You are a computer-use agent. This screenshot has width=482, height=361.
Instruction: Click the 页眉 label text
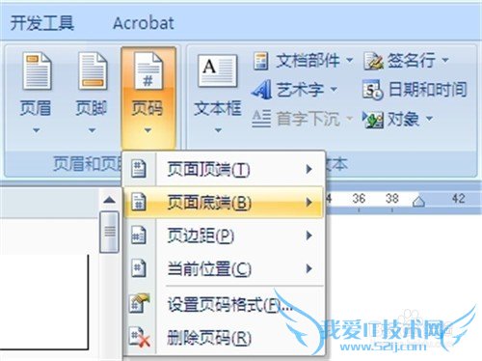[36, 108]
